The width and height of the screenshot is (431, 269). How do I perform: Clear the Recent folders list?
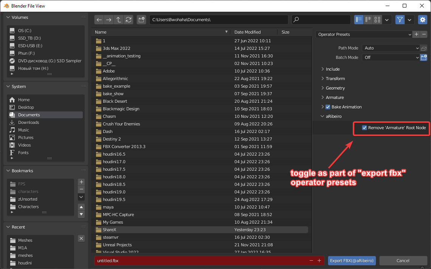pos(81,238)
